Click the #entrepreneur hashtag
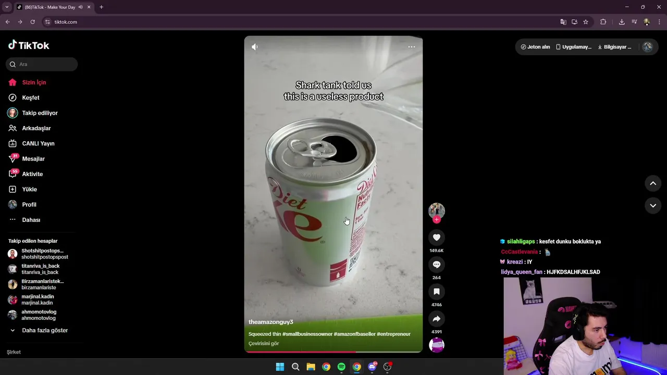The image size is (667, 375). (x=393, y=334)
